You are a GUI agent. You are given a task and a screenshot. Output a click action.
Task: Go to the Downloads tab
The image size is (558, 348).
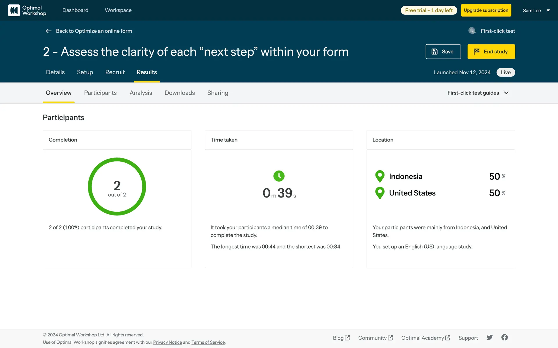pos(180,93)
